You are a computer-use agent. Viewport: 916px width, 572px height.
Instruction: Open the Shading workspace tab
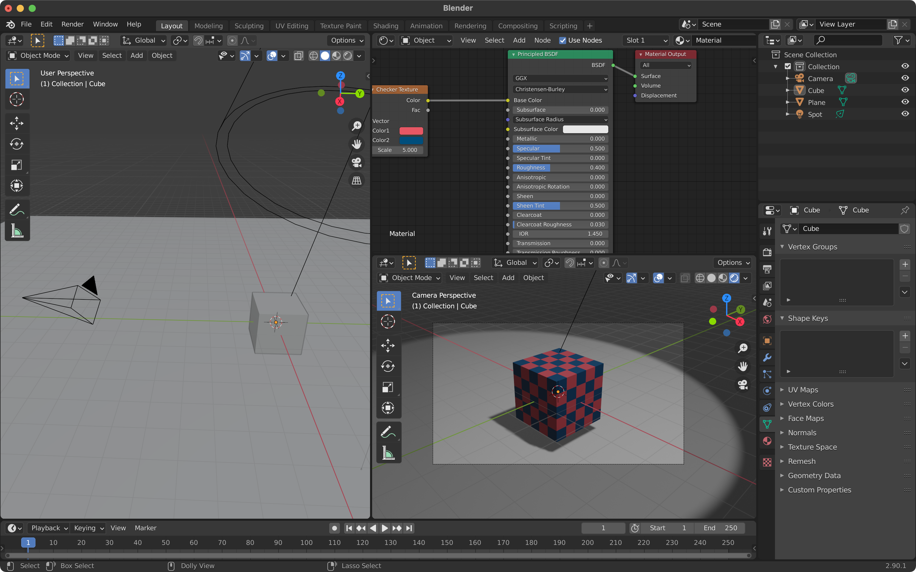(x=386, y=26)
